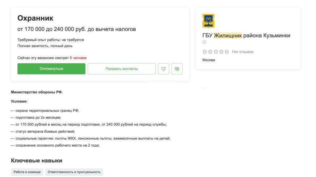Click the Ключевые навыки section heading

pos(37,160)
